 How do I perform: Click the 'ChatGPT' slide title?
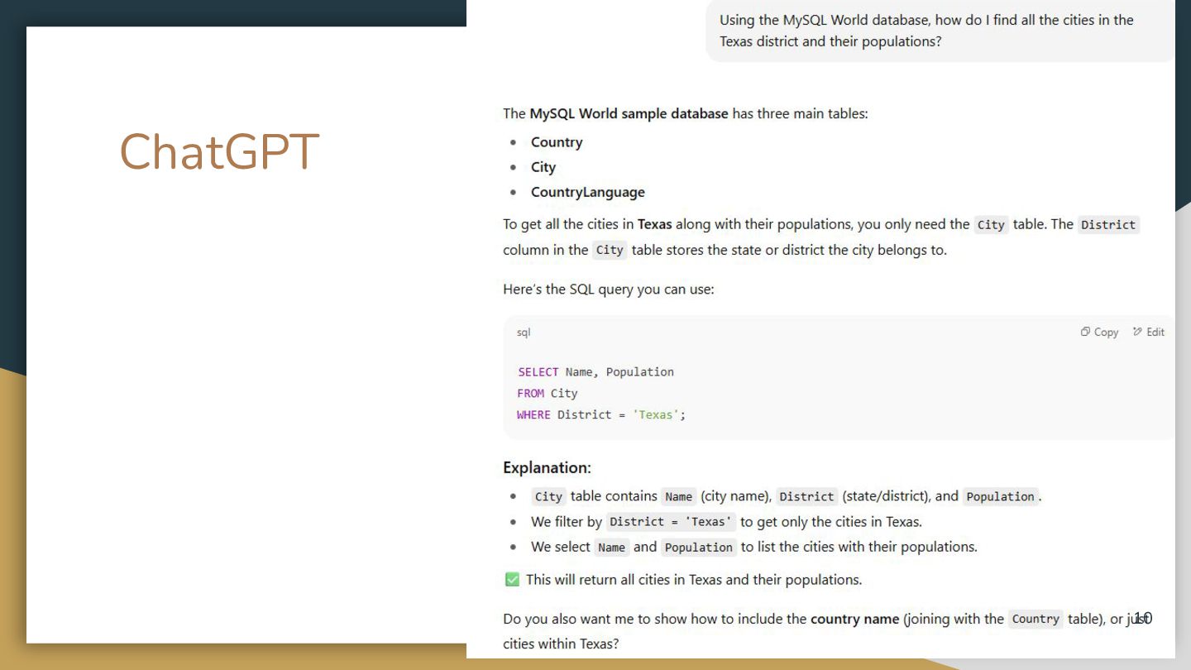coord(219,152)
